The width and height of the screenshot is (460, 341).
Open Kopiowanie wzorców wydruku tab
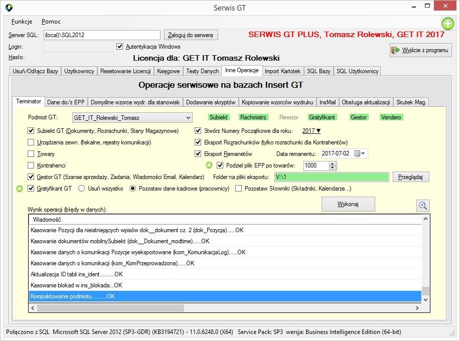tap(277, 102)
